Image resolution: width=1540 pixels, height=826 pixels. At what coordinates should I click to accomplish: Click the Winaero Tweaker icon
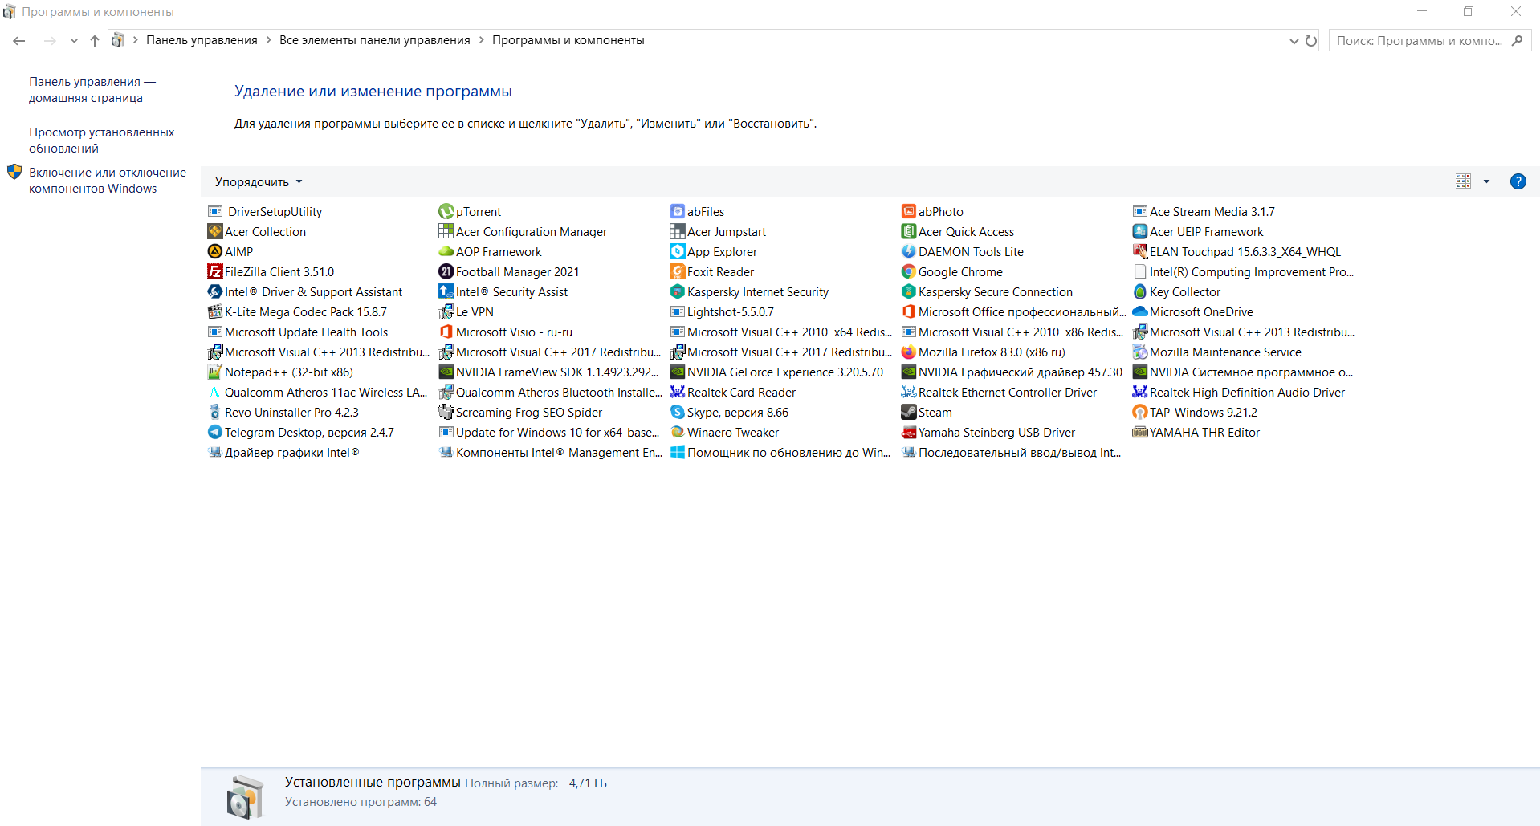click(x=678, y=433)
